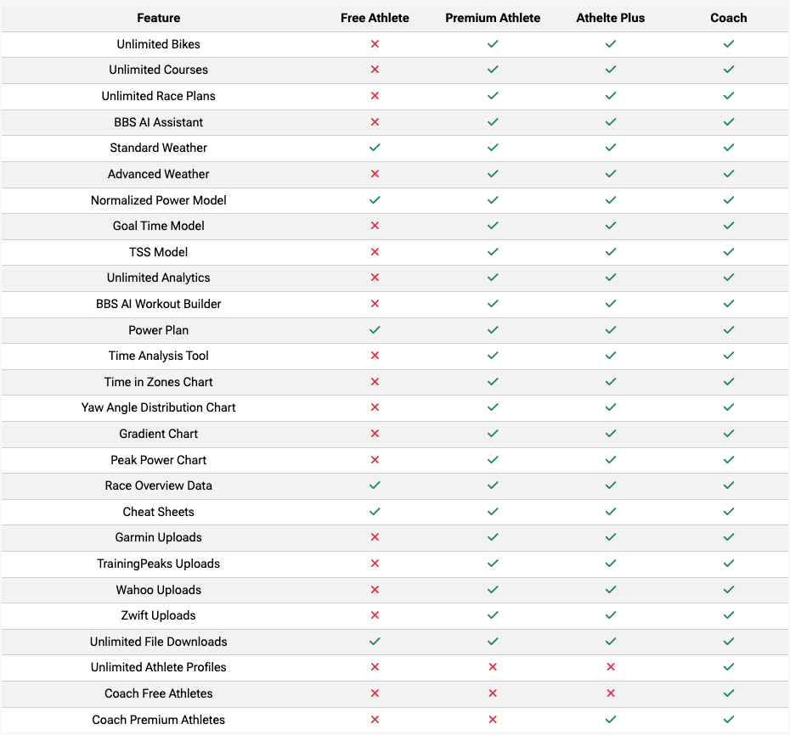
Task: Click the BBS AI Workout Builder label
Action: [x=159, y=304]
